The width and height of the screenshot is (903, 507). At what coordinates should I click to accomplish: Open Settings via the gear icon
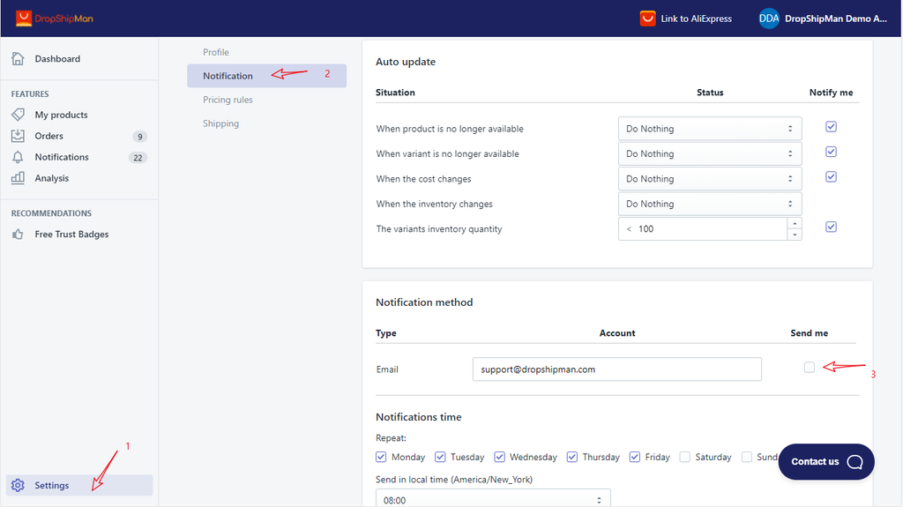18,485
